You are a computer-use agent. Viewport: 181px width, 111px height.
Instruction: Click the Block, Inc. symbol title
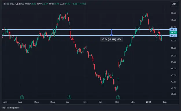click(x=9, y=4)
